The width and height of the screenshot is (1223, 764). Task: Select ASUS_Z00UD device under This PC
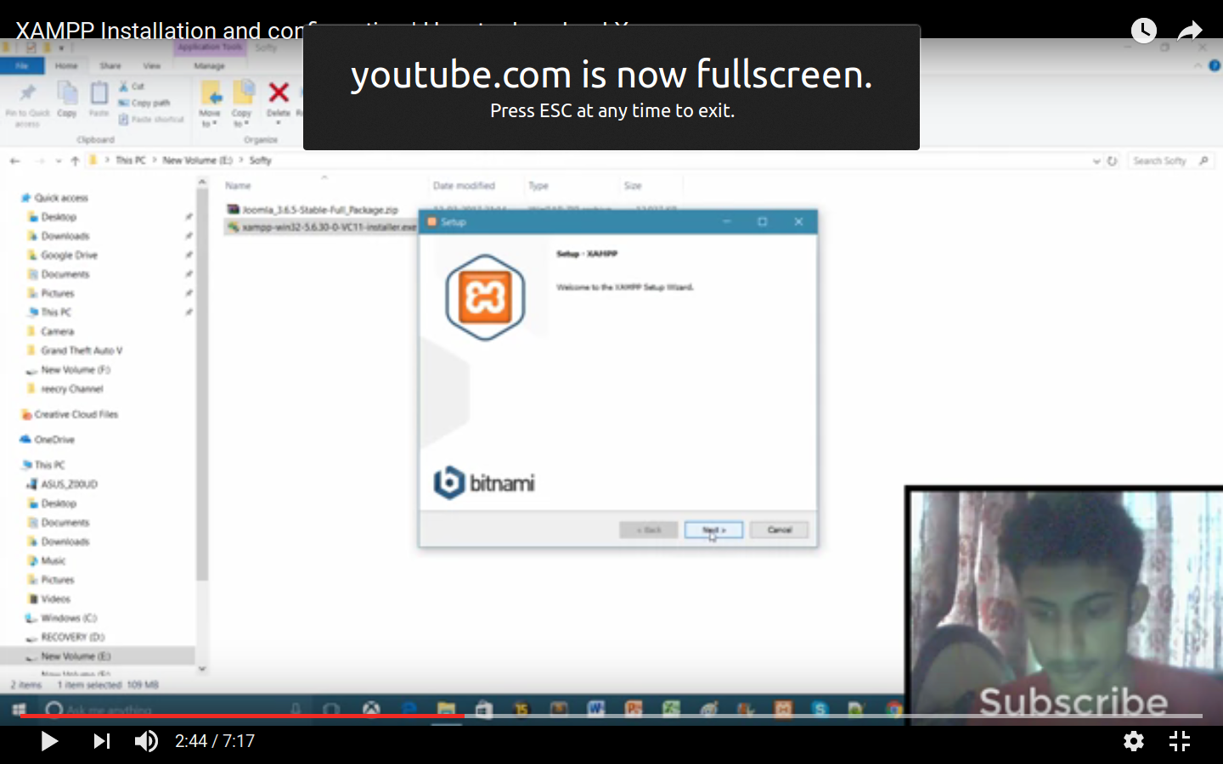64,484
